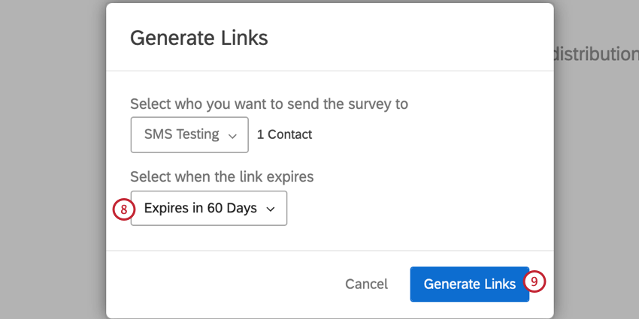
Task: Click empty footer space left of Cancel
Action: (x=226, y=284)
